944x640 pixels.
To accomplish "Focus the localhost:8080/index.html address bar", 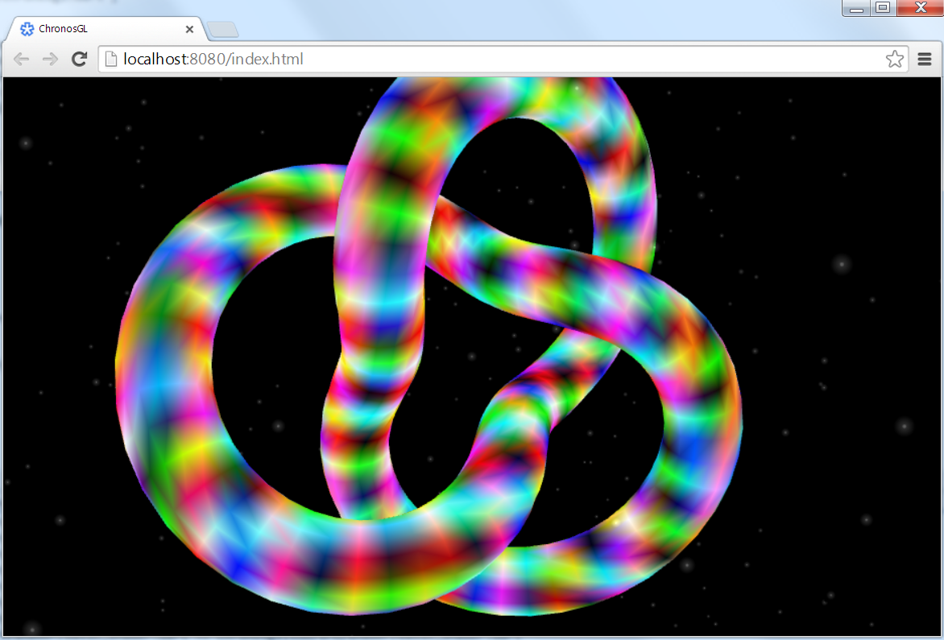I will coord(503,59).
